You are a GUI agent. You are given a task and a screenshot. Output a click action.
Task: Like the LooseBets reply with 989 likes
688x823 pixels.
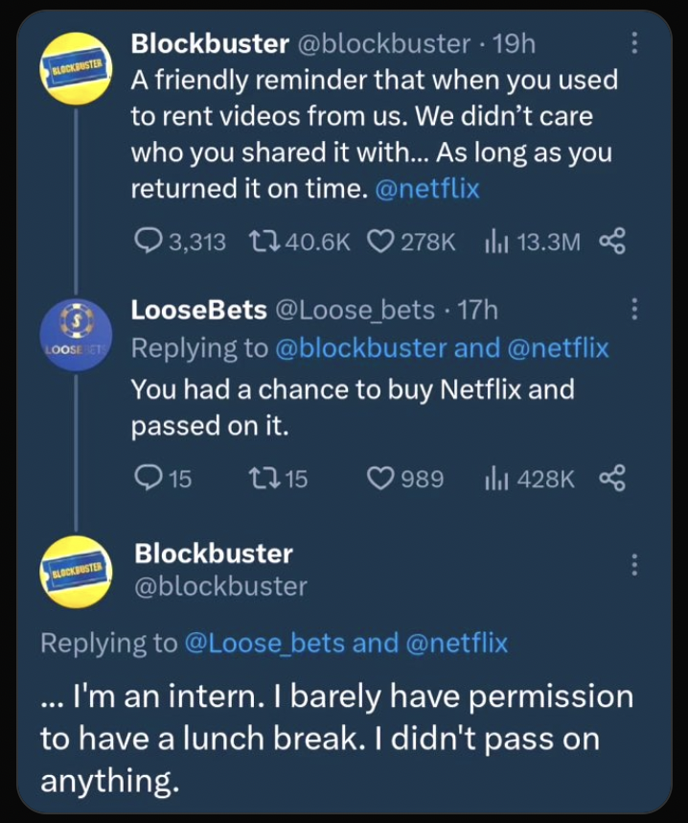(380, 477)
